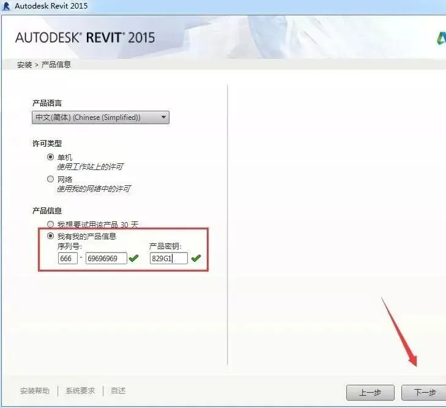
Task: Continue with the 下一步 button
Action: tap(424, 393)
